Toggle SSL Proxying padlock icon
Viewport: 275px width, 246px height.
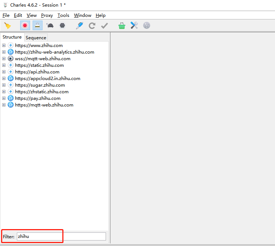37,25
